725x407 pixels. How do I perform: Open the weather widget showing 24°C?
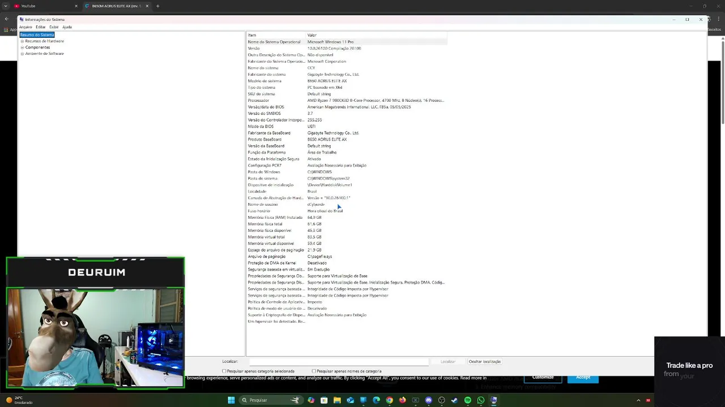[18, 400]
